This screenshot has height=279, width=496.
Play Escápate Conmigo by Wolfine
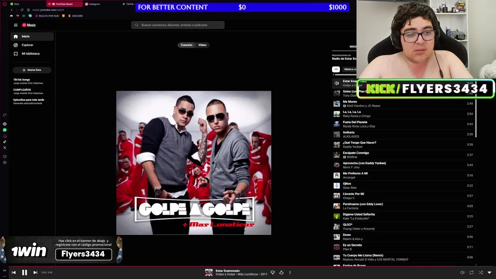tap(403, 155)
